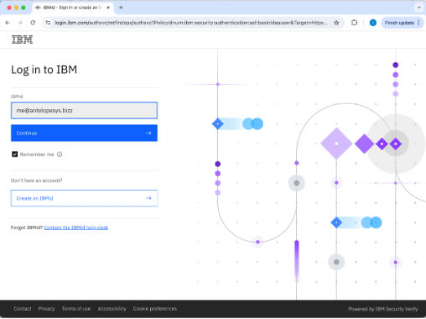Image resolution: width=426 pixels, height=319 pixels.
Task: Bookmark this page with star icon
Action: (x=336, y=23)
